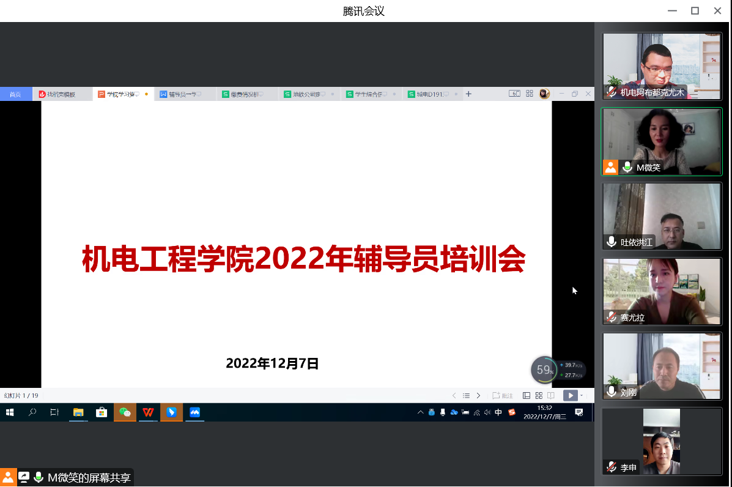Screen dimensions: 732x487
Task: Open Tencent Meeting from the taskbar
Action: pos(195,412)
